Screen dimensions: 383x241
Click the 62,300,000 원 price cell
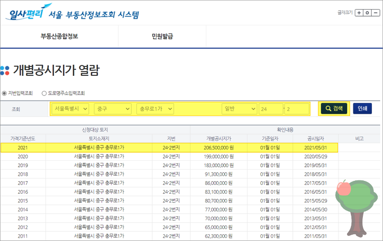coord(219,236)
